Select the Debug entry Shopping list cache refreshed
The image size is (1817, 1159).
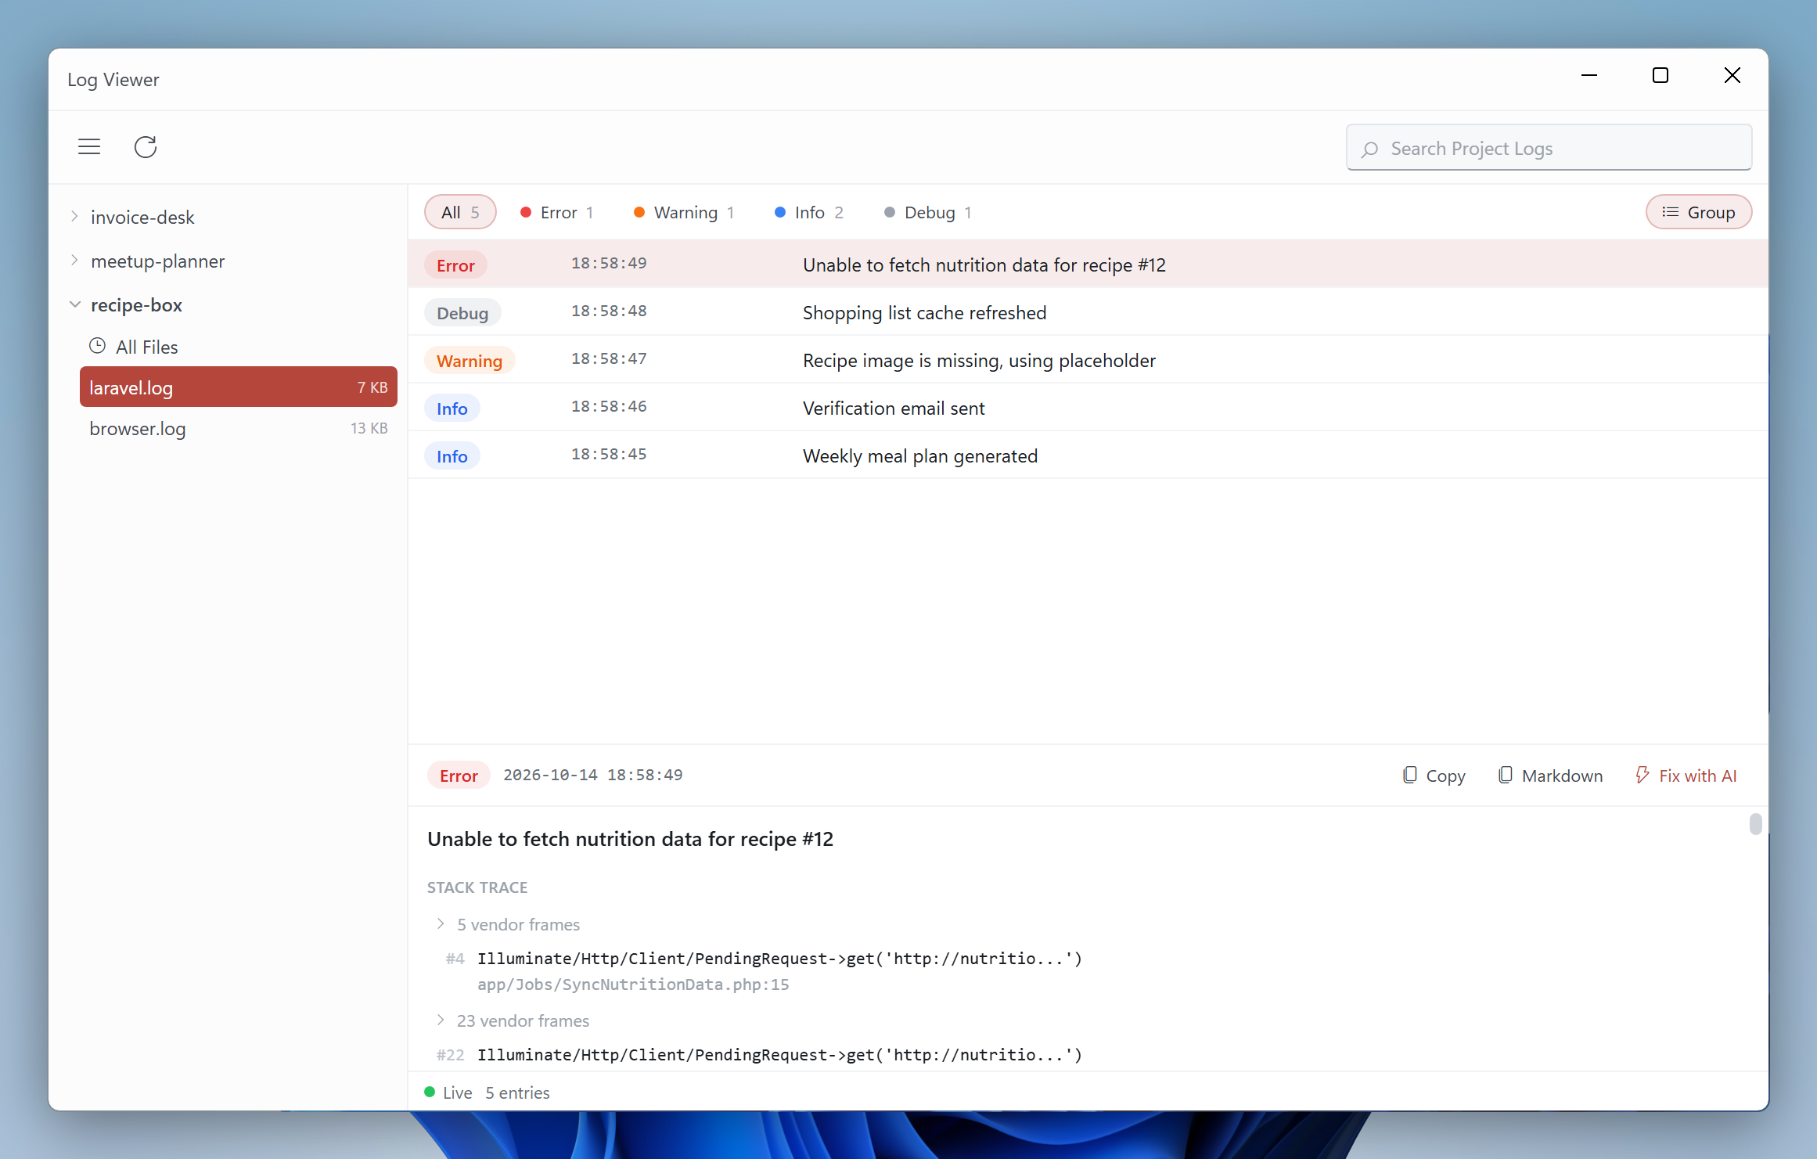tap(1088, 312)
